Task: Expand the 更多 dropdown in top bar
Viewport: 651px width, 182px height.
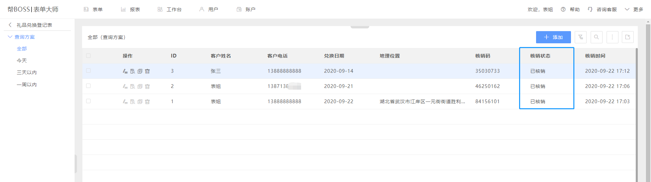Action: tap(634, 9)
